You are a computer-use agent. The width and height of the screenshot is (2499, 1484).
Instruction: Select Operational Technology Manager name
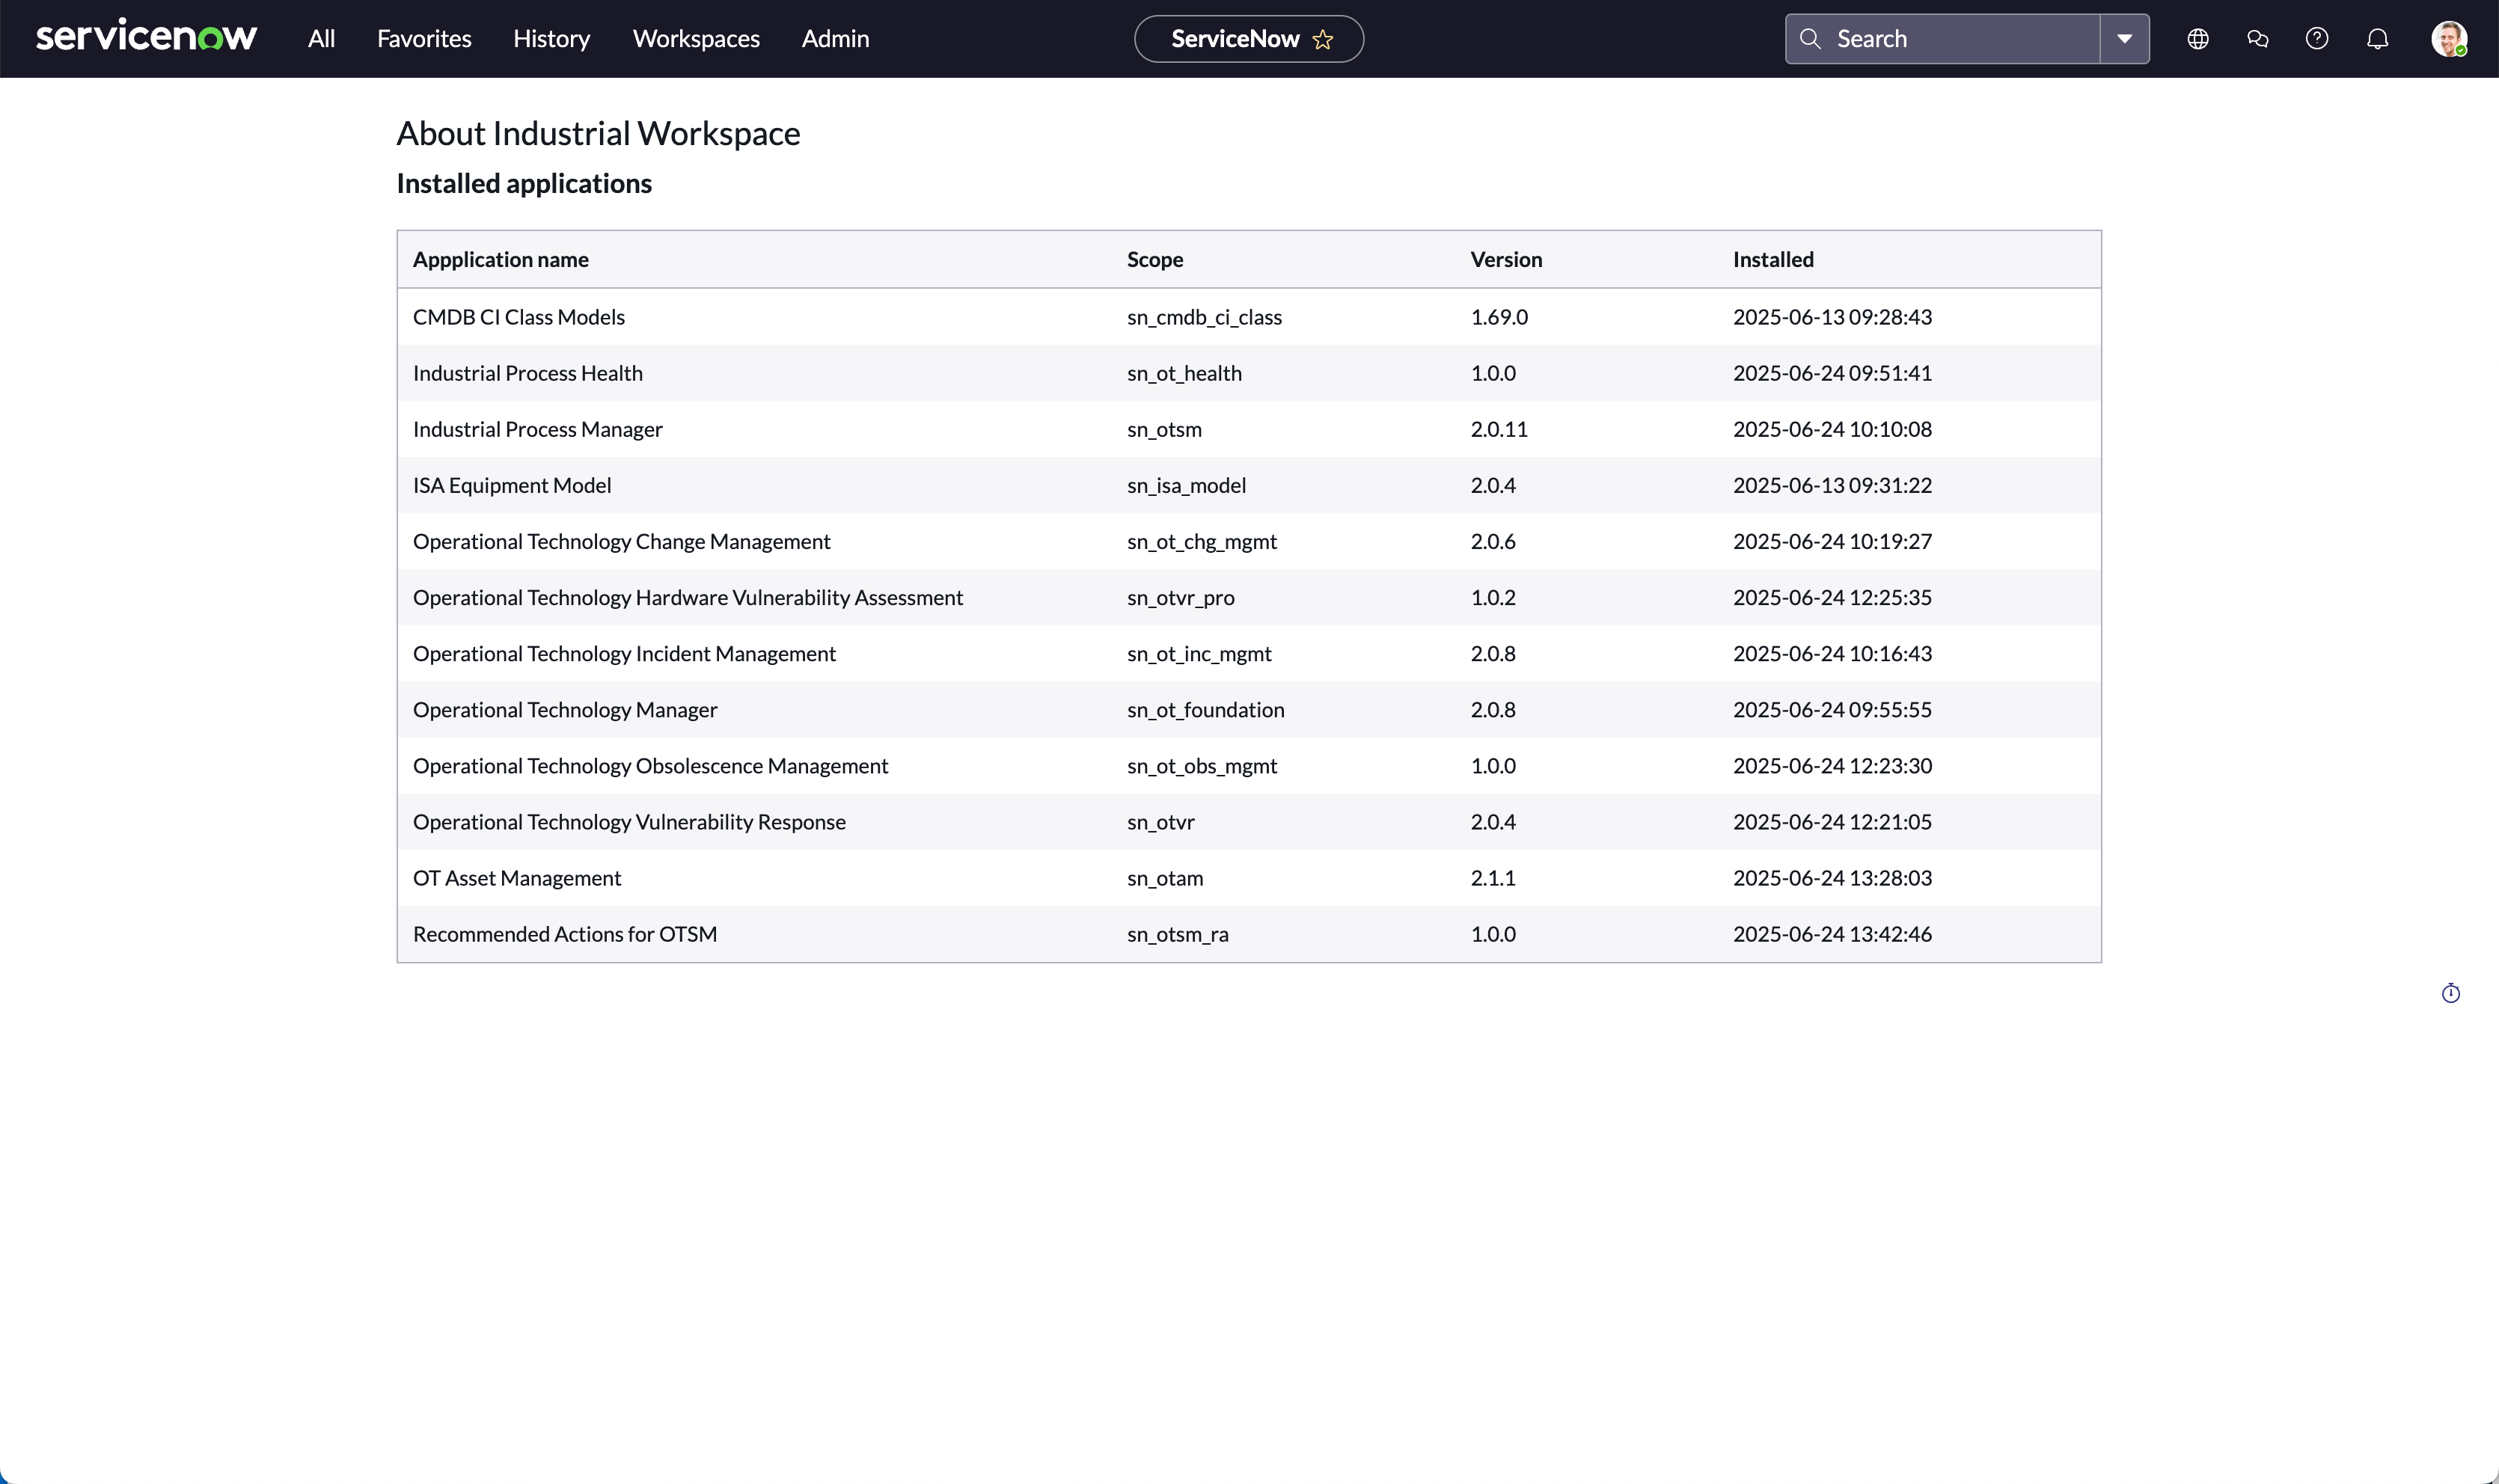pos(565,709)
